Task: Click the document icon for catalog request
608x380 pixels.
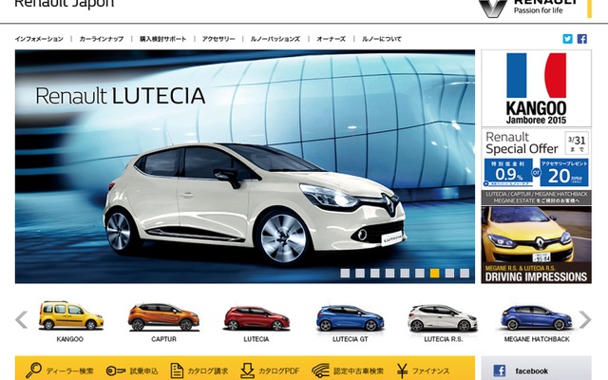Action: tap(177, 370)
